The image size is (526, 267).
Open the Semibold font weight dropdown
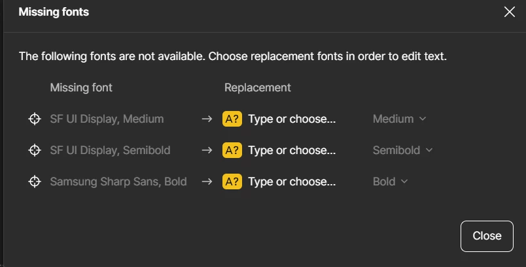coord(403,150)
